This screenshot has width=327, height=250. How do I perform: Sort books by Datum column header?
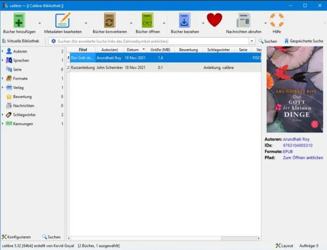[x=132, y=50]
